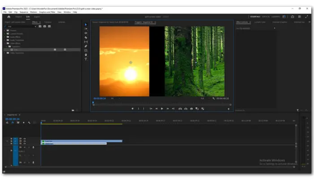Open the Sequence menu
The image size is (314, 182).
coord(24,12)
